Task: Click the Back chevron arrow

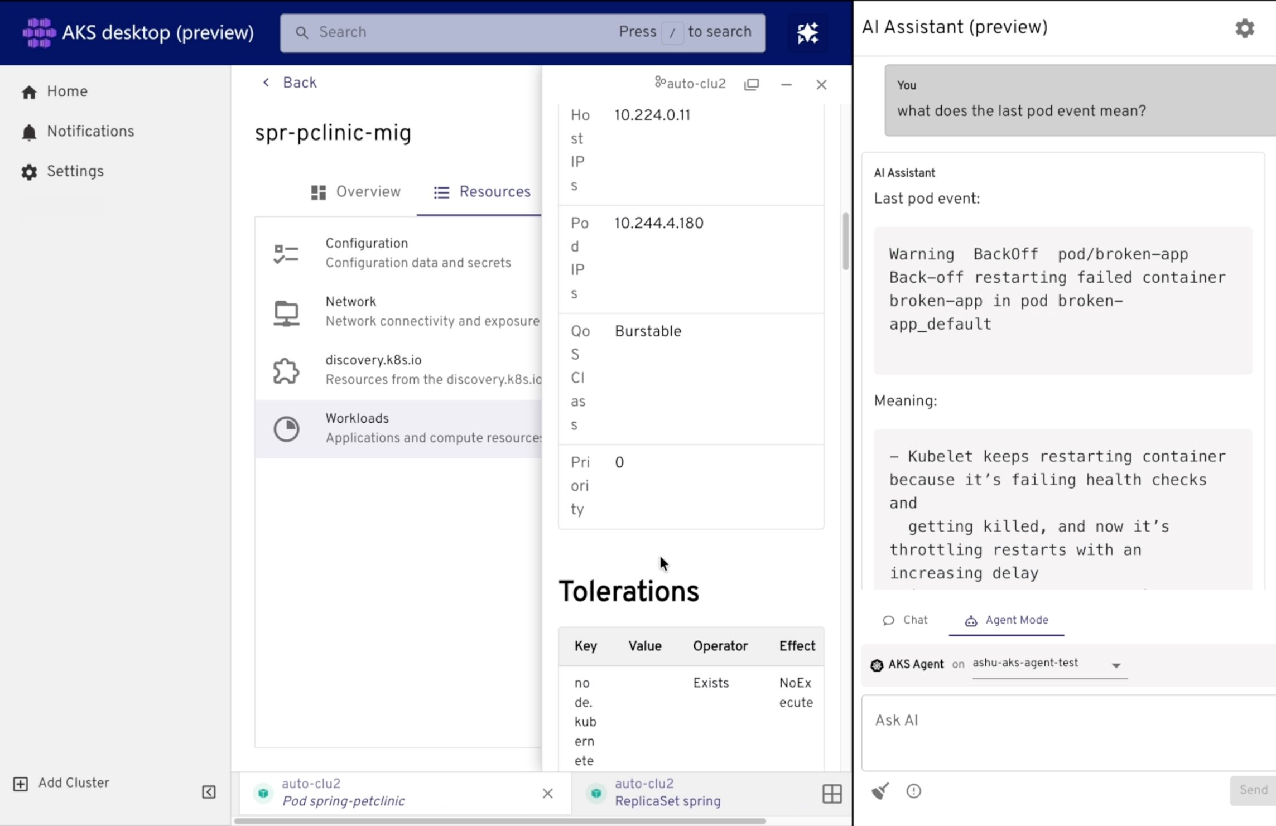Action: pos(266,83)
